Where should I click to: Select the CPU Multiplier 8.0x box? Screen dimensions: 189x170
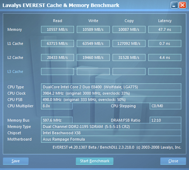click(57, 106)
